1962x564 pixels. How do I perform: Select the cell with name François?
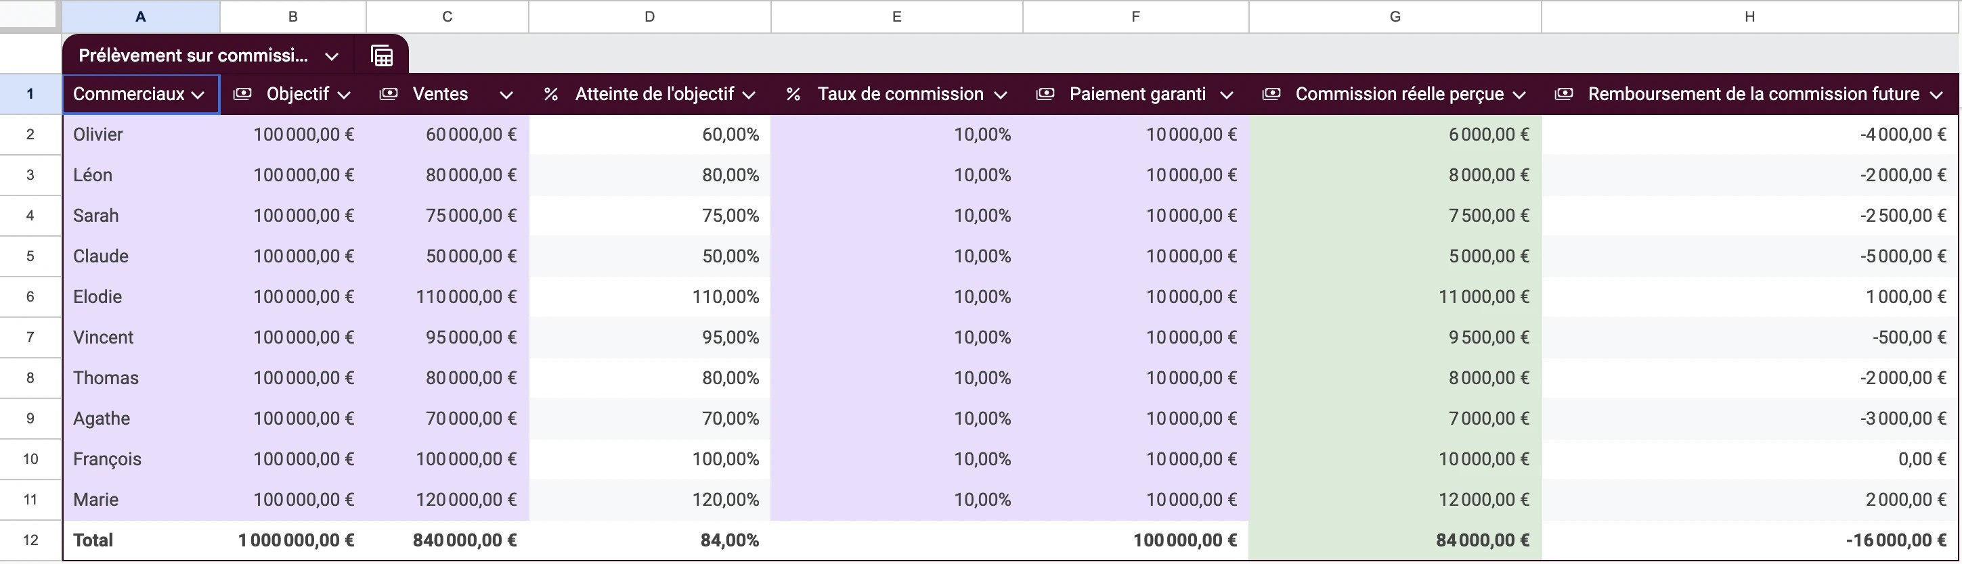tap(141, 459)
